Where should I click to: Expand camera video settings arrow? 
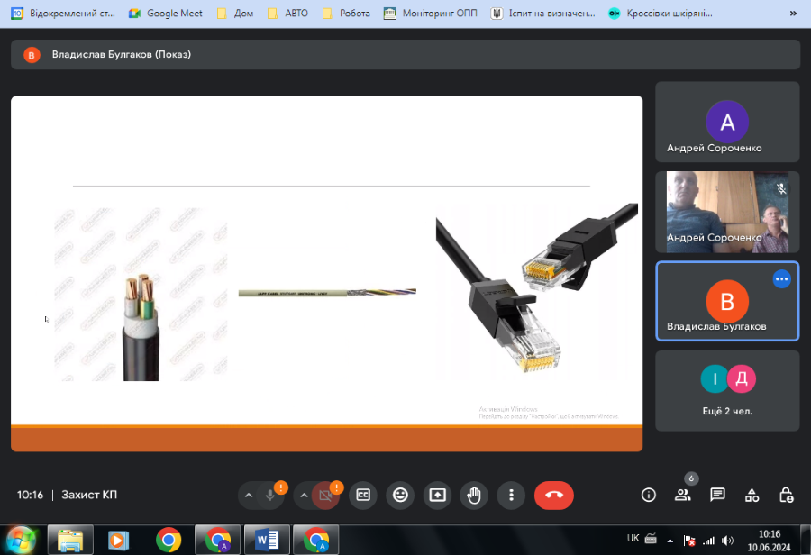pyautogui.click(x=304, y=495)
